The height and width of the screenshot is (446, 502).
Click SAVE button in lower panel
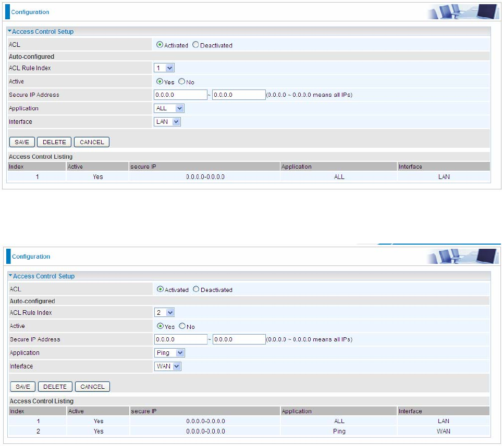click(x=23, y=387)
